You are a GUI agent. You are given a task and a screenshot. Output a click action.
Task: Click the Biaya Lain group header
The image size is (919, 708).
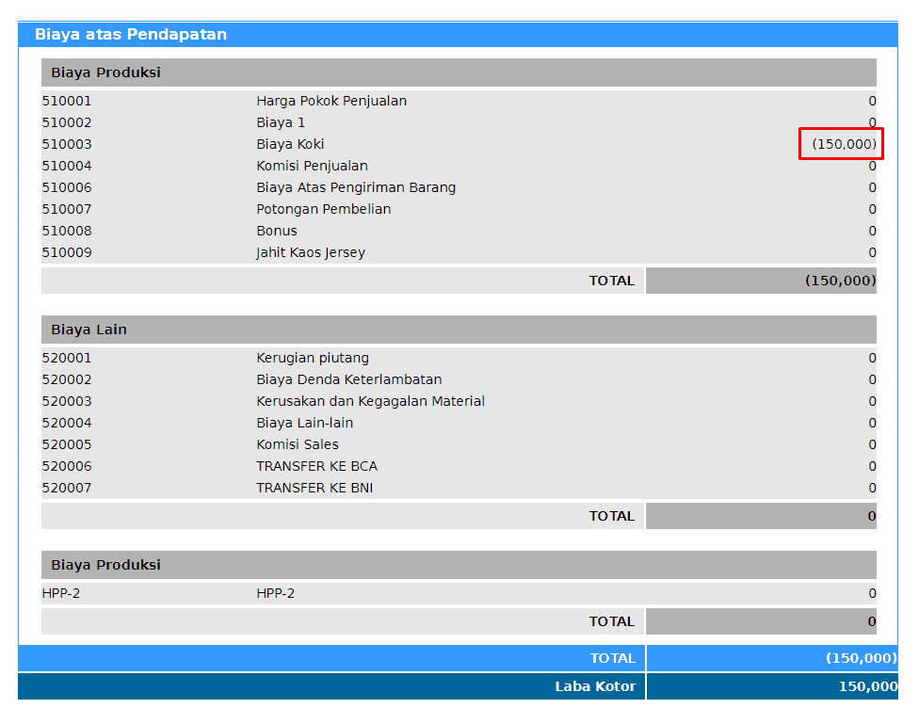tap(89, 330)
